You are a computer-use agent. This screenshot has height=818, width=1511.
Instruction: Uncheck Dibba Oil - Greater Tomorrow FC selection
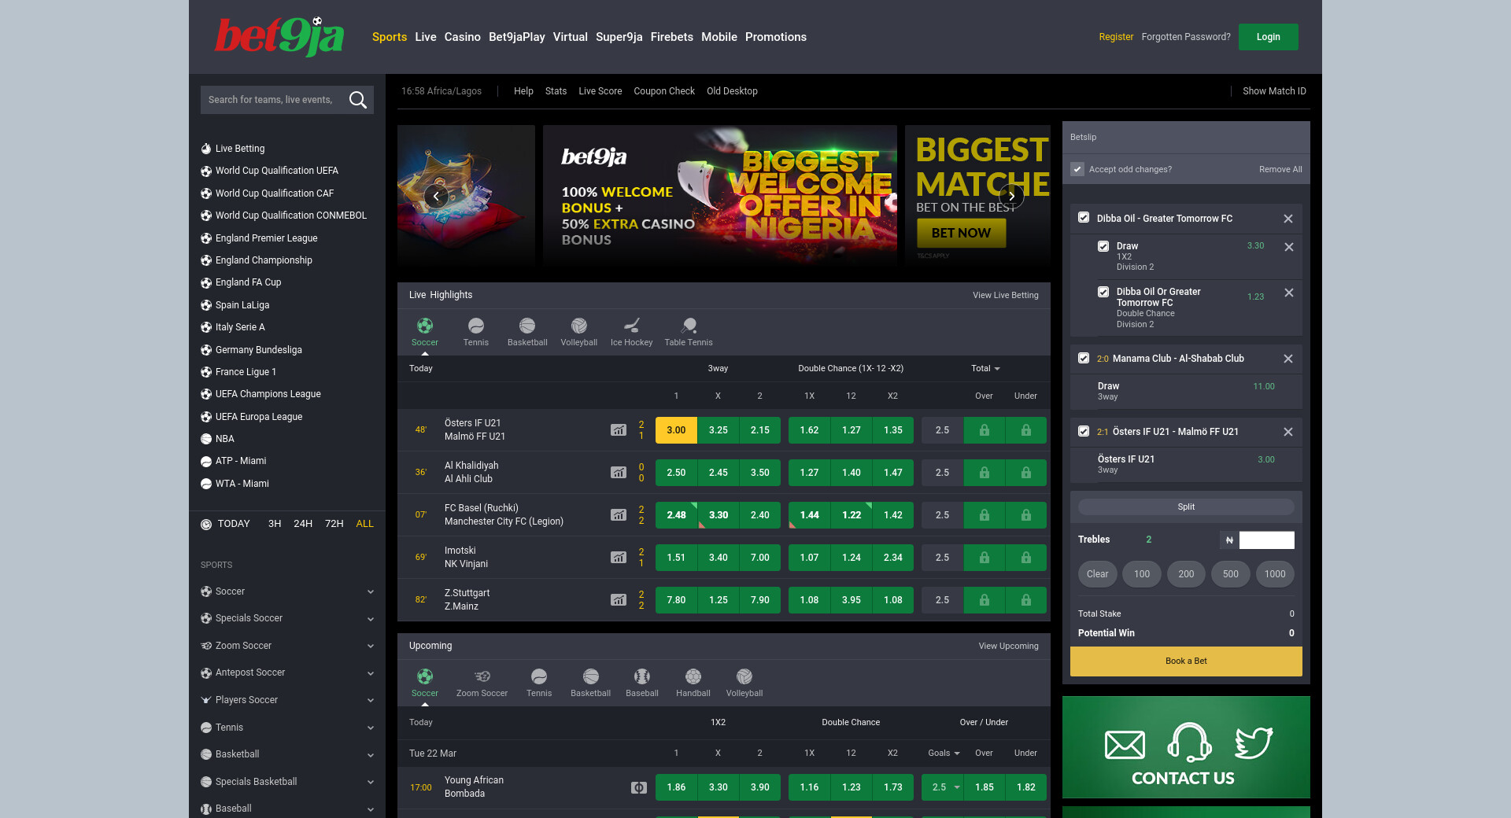point(1084,218)
